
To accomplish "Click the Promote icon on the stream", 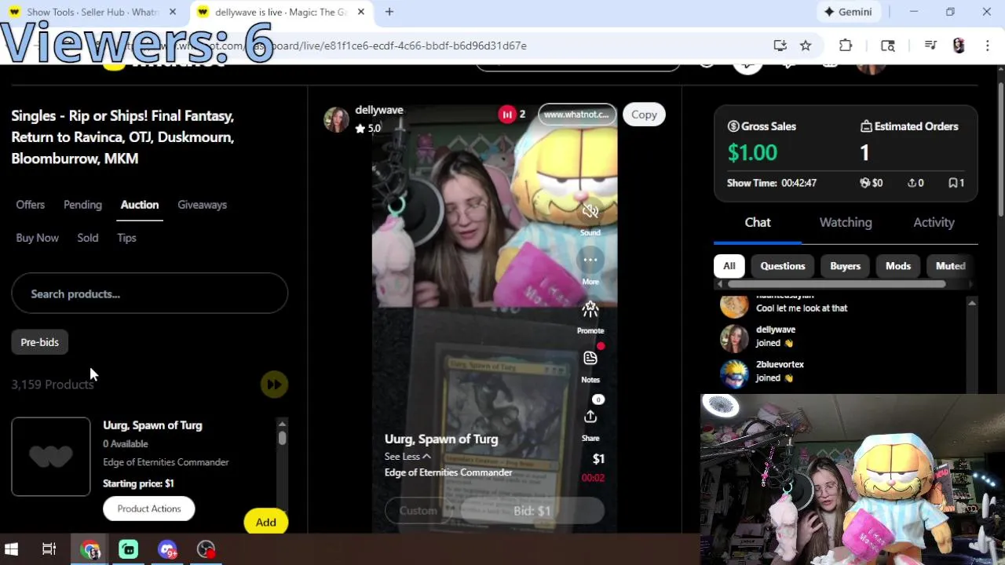I will coord(590,309).
